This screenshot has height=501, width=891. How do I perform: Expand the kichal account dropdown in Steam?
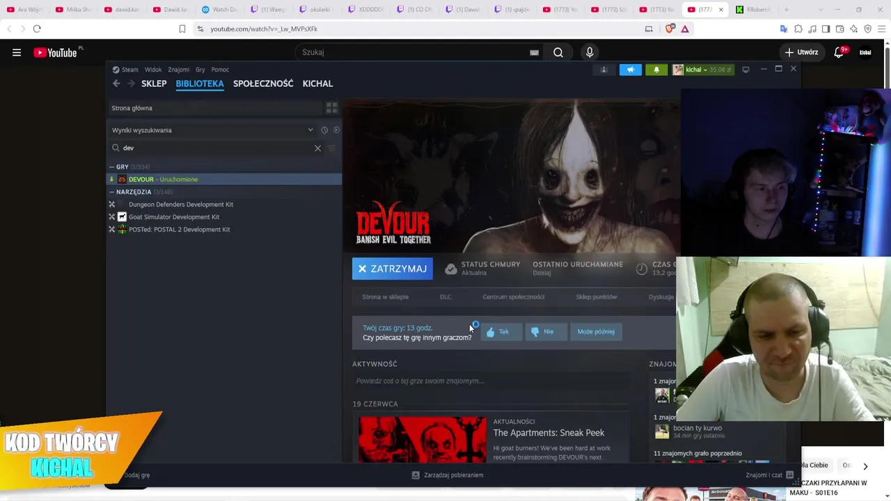[702, 70]
